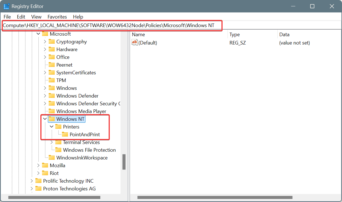Open the Favorites menu
Viewport: 342px width, 202px height.
pos(57,17)
